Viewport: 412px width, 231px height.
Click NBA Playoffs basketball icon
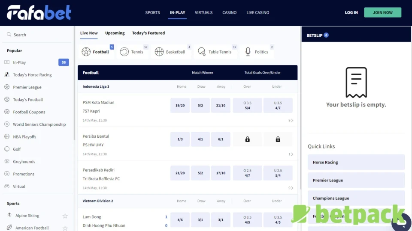coord(7,136)
